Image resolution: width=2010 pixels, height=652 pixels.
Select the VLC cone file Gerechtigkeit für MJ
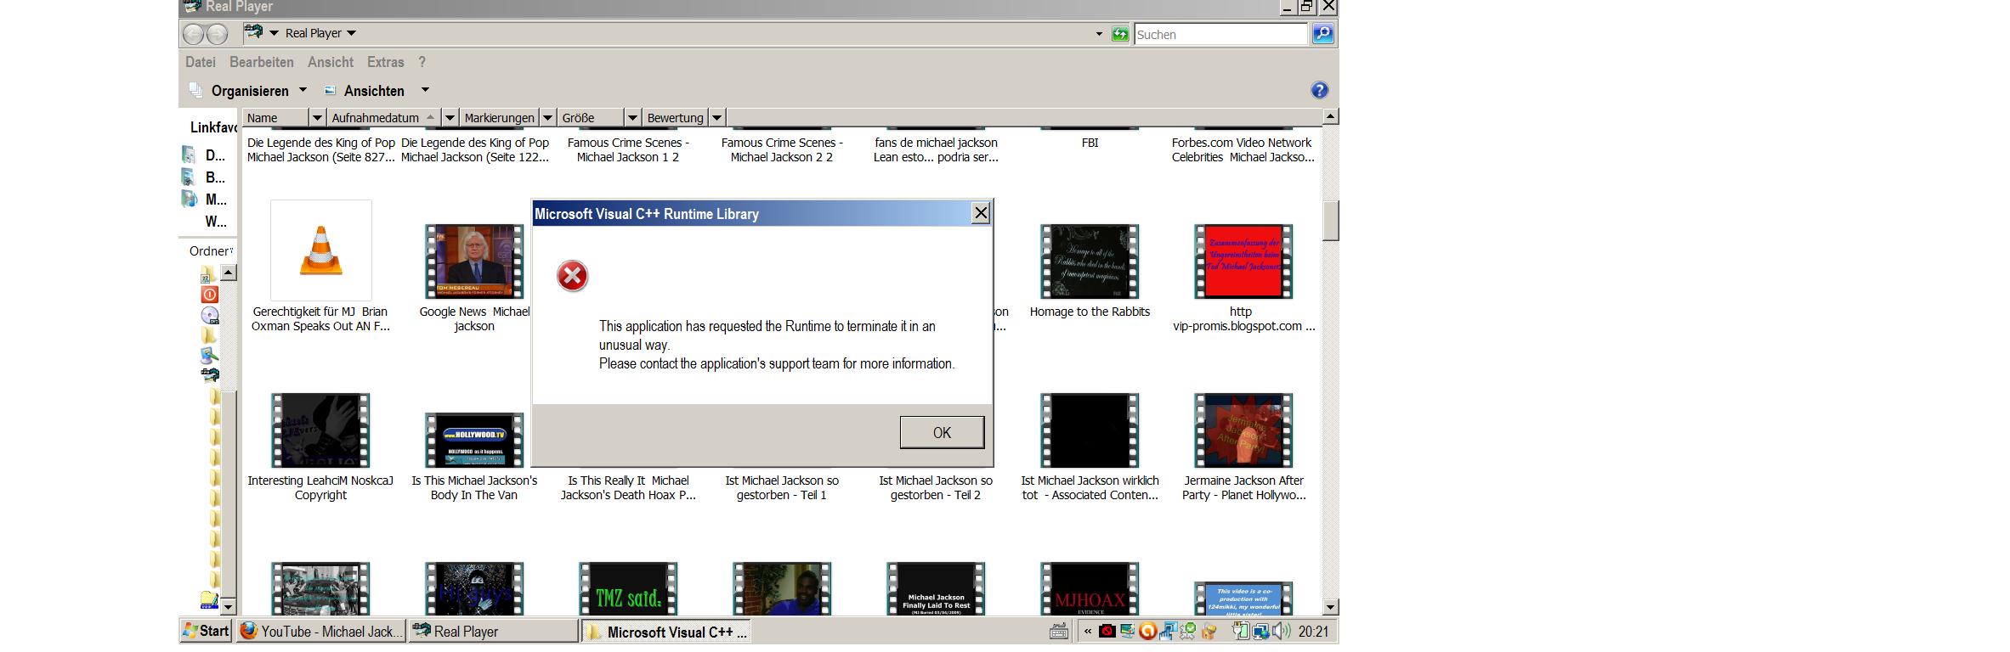click(320, 250)
